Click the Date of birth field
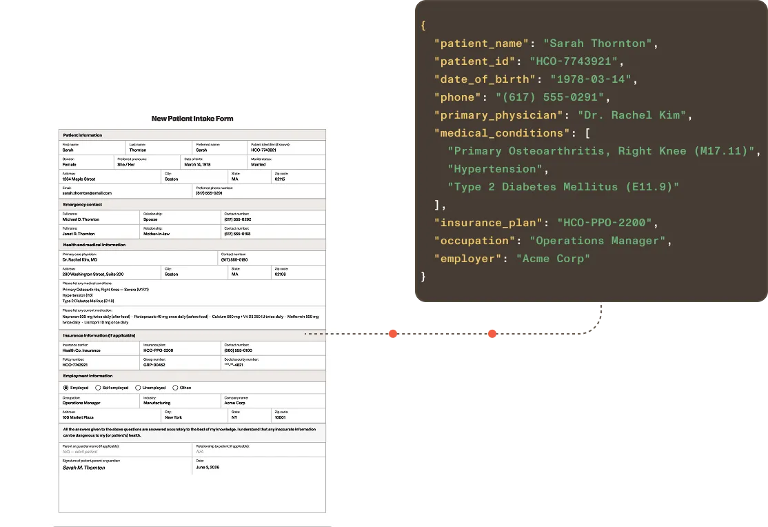The image size is (768, 527). [214, 162]
